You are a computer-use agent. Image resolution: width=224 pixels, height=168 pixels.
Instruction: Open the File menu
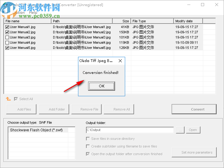[x=5, y=13]
